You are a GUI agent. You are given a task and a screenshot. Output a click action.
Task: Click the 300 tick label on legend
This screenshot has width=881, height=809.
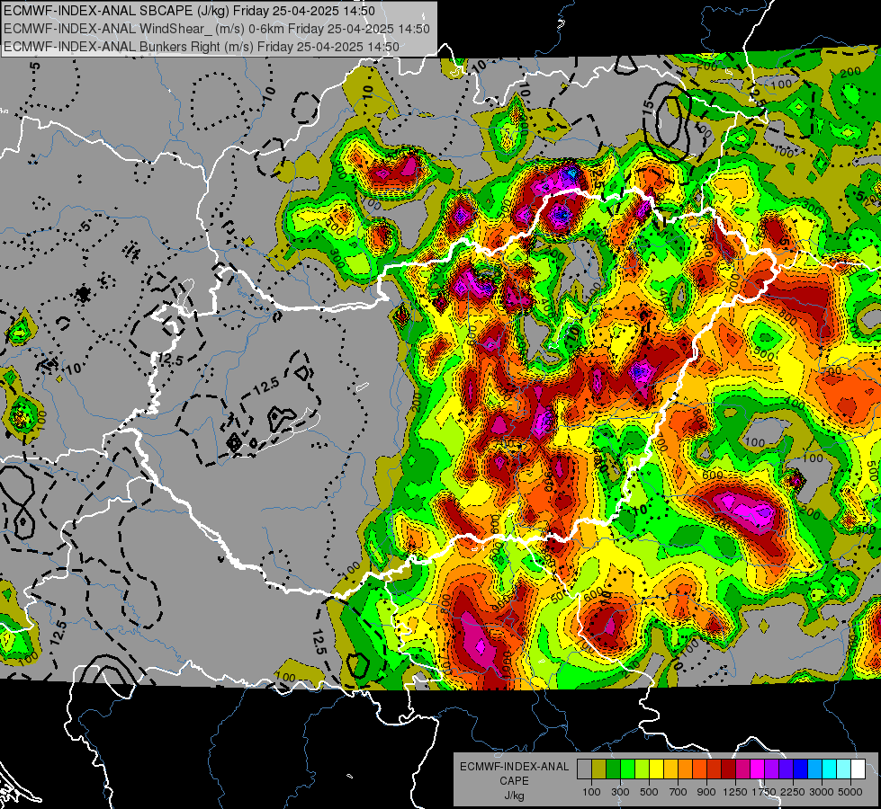pyautogui.click(x=620, y=792)
